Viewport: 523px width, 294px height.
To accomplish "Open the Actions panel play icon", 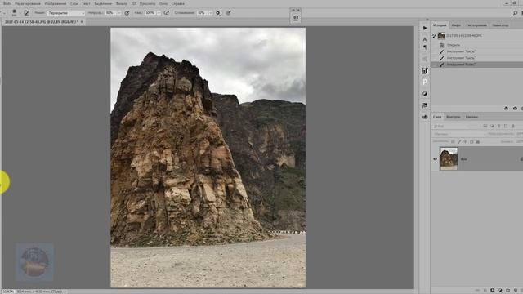I will [425, 28].
